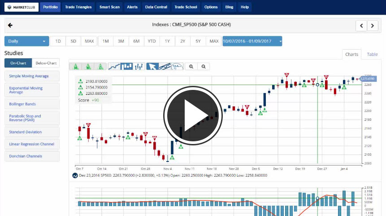Image resolution: width=386 pixels, height=216 pixels.
Task: Select the 6M time range button
Action: [x=136, y=41]
